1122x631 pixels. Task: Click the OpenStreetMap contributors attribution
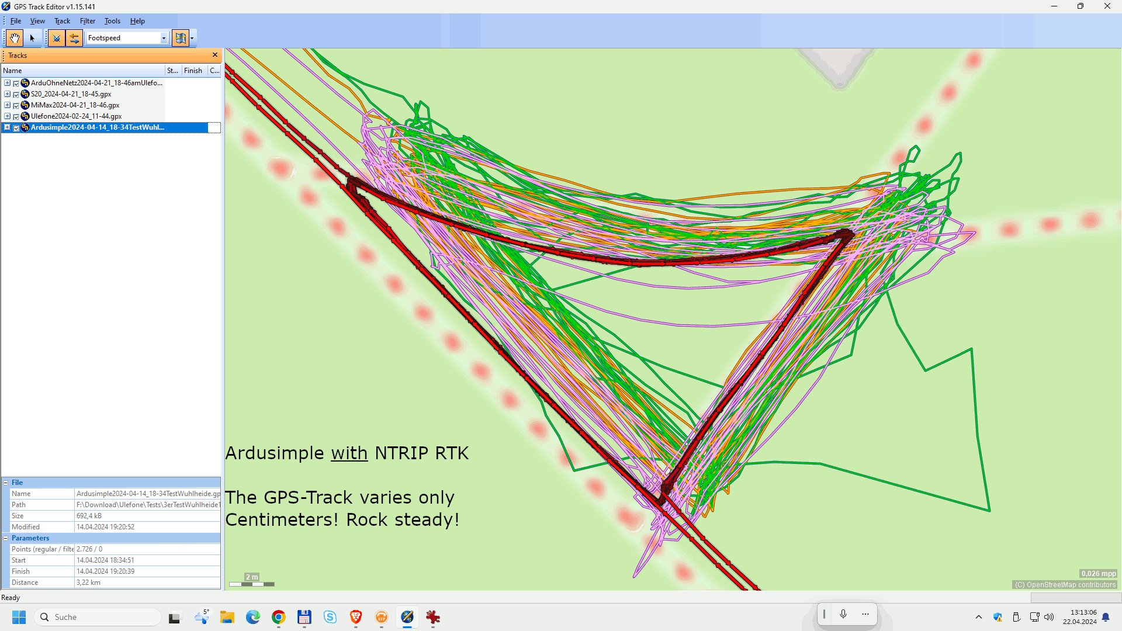click(x=1065, y=585)
